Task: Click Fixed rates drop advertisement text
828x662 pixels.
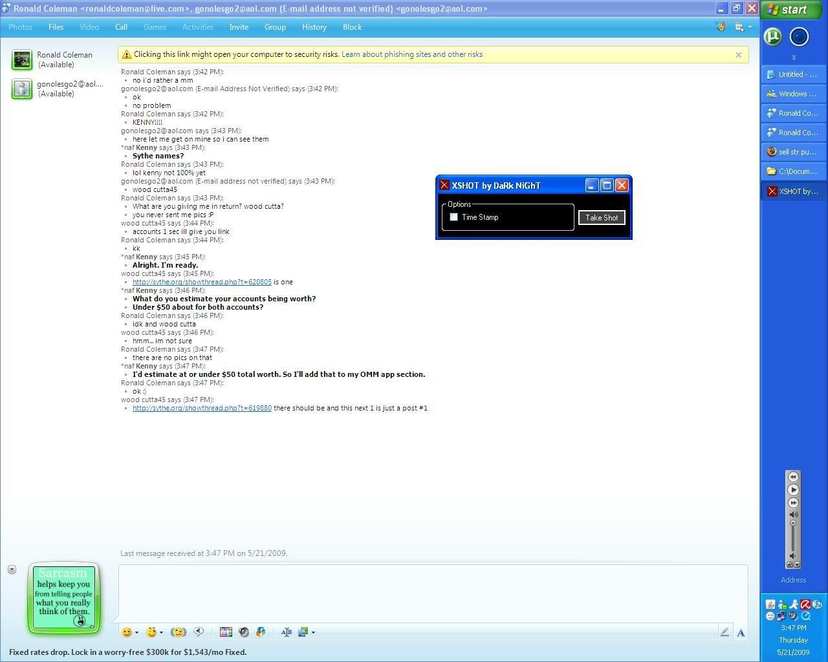Action: pos(128,652)
